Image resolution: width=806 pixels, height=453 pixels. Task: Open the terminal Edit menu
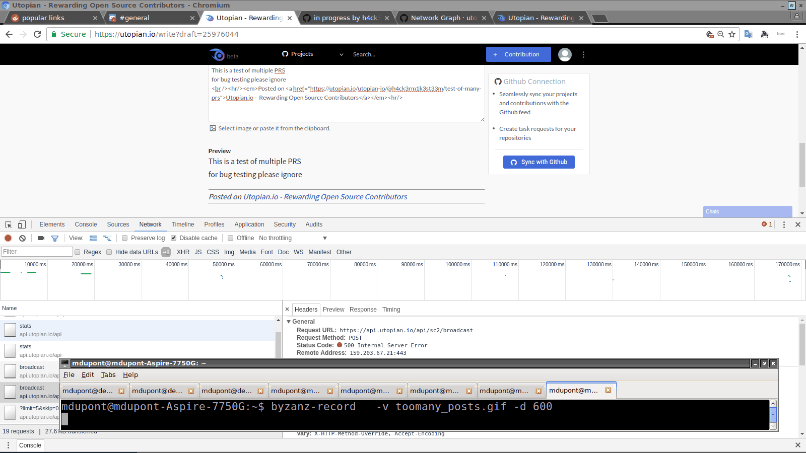pos(88,375)
